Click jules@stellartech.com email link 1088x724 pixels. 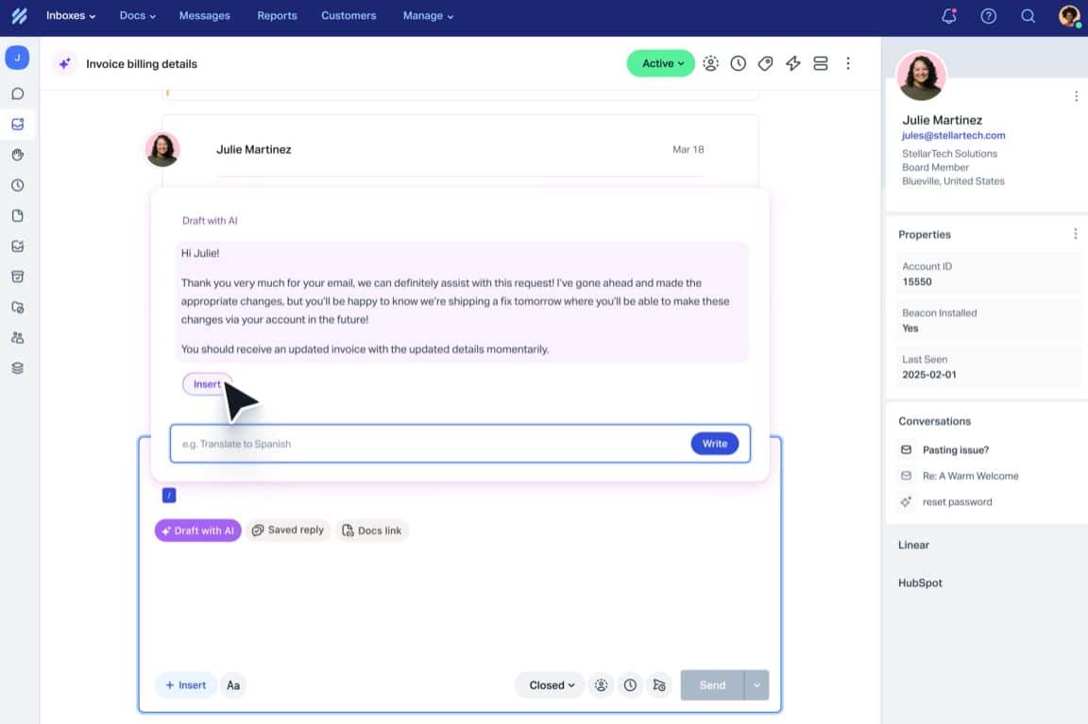point(953,135)
